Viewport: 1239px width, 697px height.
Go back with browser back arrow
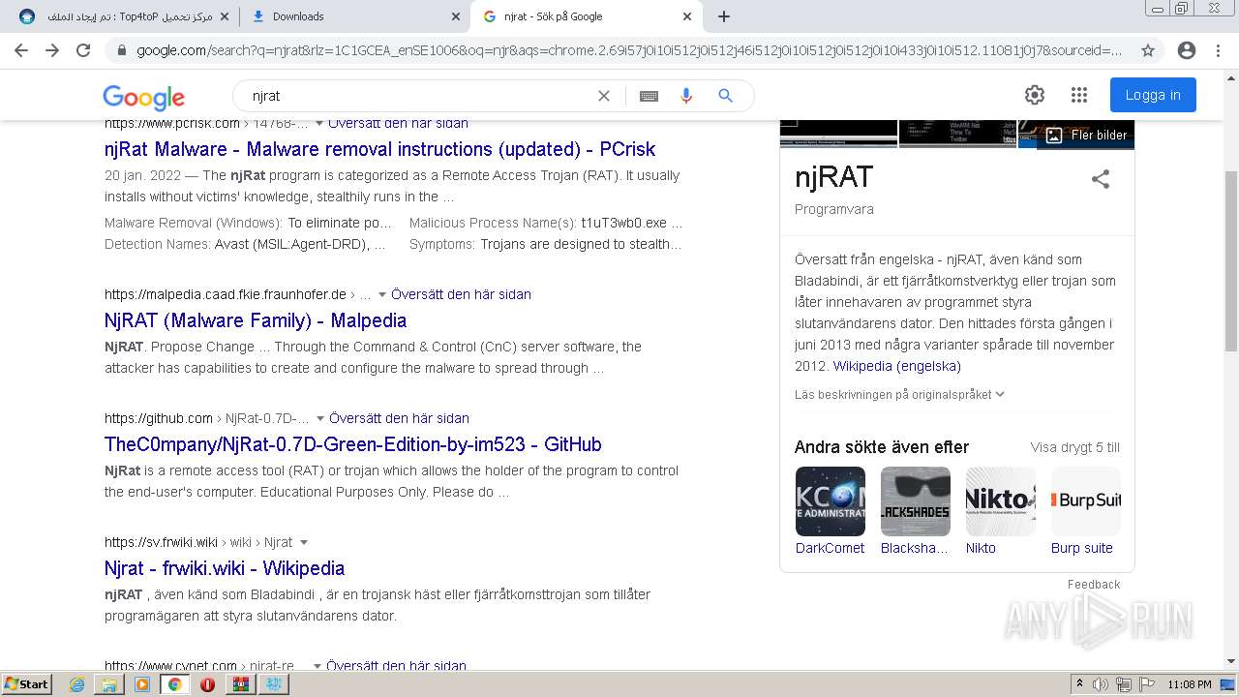click(21, 50)
